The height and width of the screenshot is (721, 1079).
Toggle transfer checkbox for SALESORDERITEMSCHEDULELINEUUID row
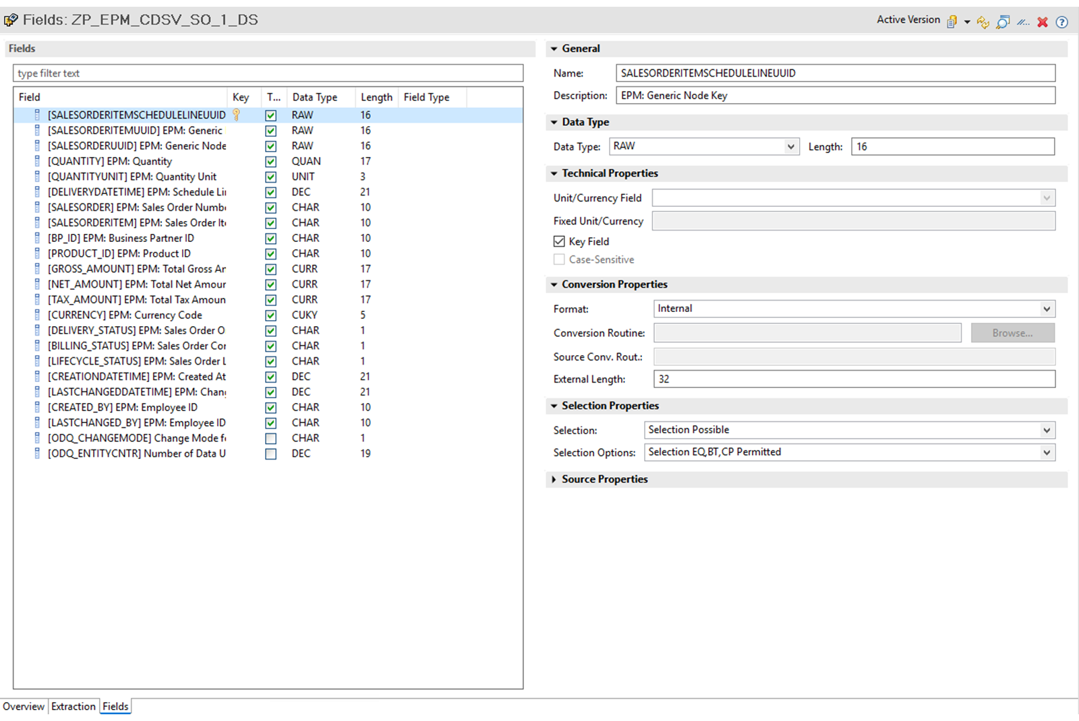pyautogui.click(x=270, y=115)
